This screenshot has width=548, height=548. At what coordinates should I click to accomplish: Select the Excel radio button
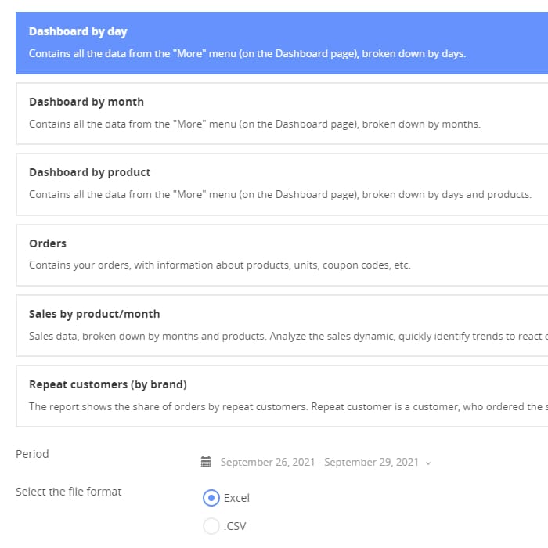click(x=211, y=498)
